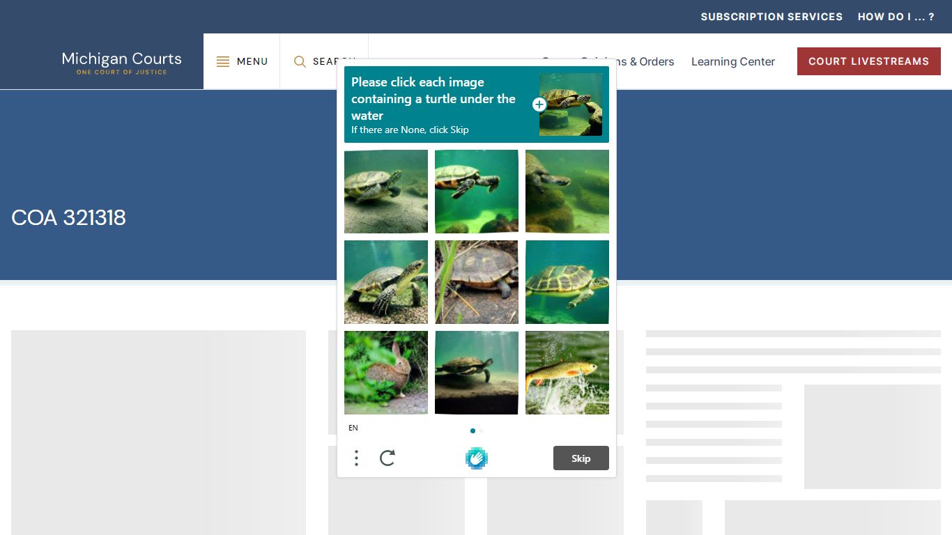The height and width of the screenshot is (535, 952).
Task: Change captcha language EN selector
Action: (x=353, y=428)
